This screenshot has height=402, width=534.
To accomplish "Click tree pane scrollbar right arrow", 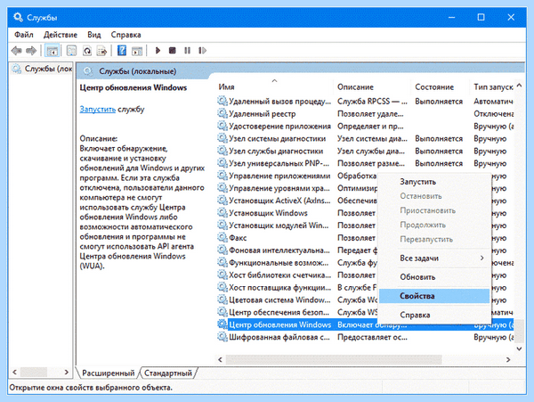I will click(x=67, y=372).
